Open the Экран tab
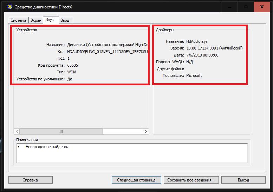The width and height of the screenshot is (273, 192). coord(36,20)
